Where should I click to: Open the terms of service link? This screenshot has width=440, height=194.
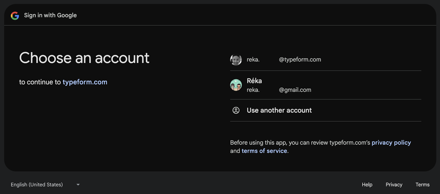click(264, 151)
